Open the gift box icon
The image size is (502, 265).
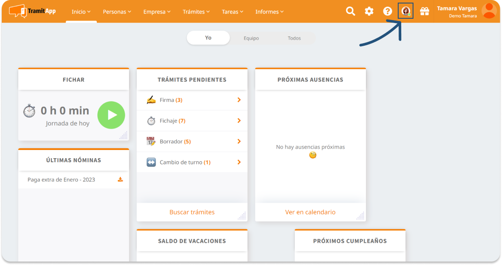424,11
